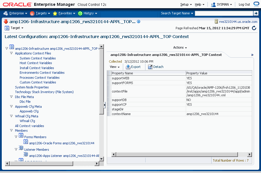The image size is (261, 173).
Task: Select System Context Variables in tree
Action: click(x=38, y=58)
